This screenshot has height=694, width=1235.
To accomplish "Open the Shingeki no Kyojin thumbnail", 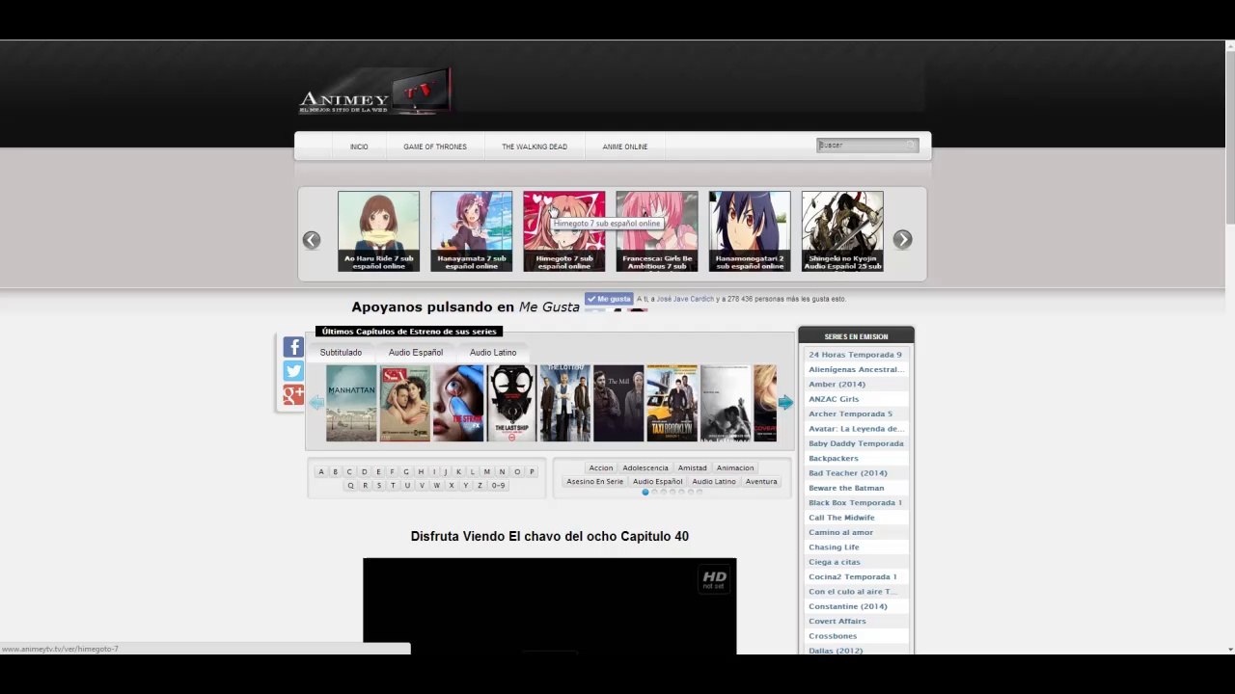I will tap(841, 231).
